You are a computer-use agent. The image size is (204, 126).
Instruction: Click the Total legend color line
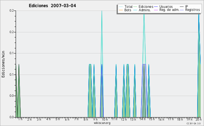(121, 7)
